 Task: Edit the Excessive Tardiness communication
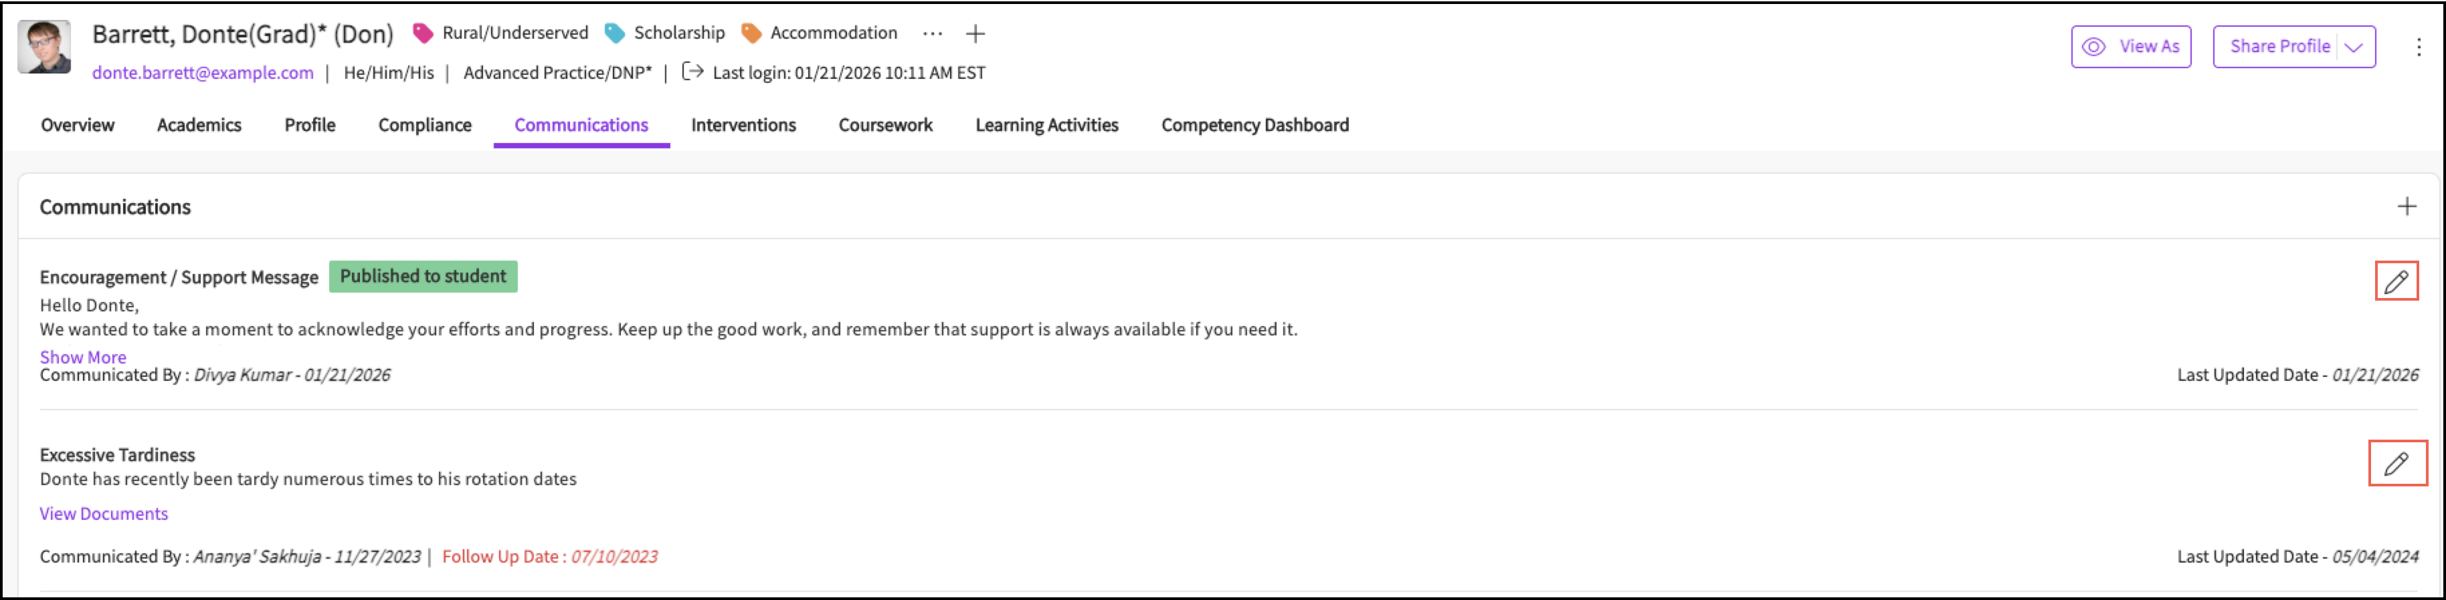[2396, 464]
